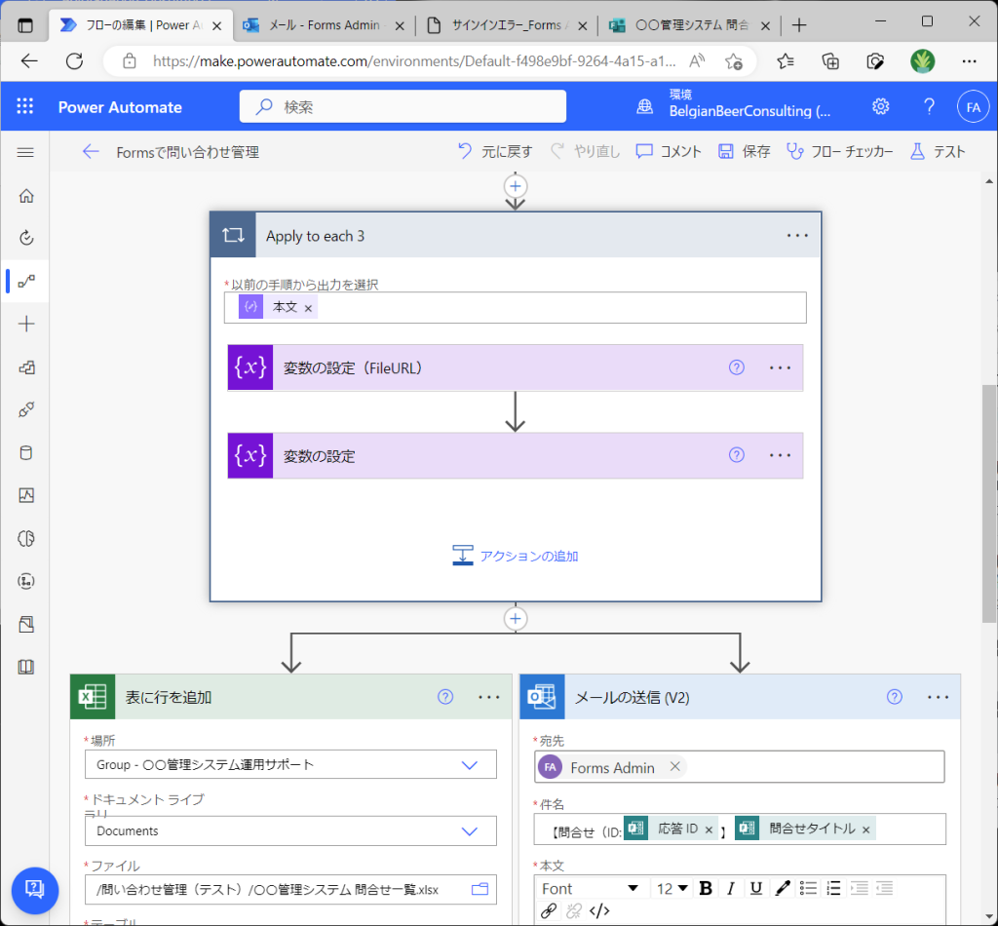The height and width of the screenshot is (926, 998).
Task: Open the help question mark in header
Action: point(929,106)
